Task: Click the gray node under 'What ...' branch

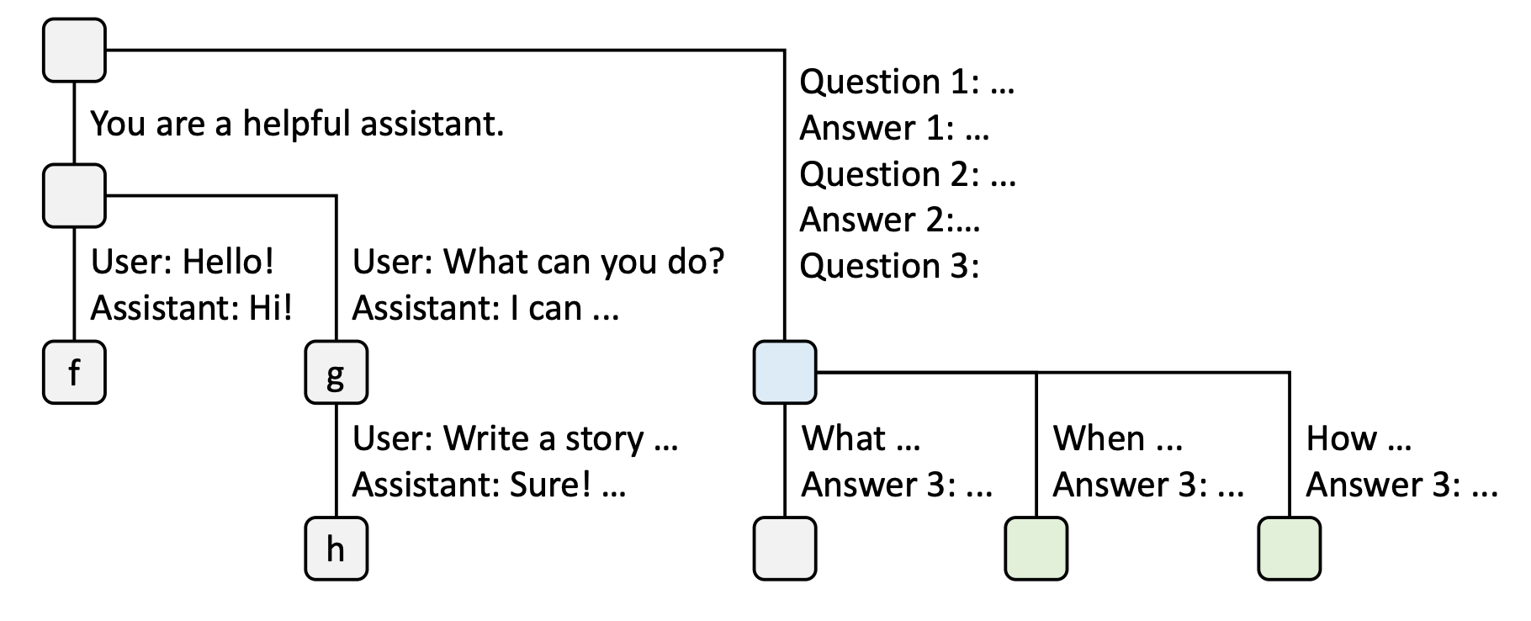Action: [784, 549]
